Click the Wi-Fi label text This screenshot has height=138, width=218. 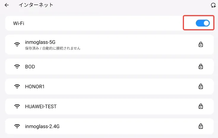point(19,23)
